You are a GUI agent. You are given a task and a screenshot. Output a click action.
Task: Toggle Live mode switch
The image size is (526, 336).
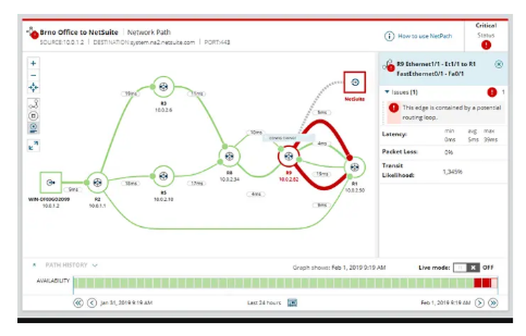click(466, 268)
